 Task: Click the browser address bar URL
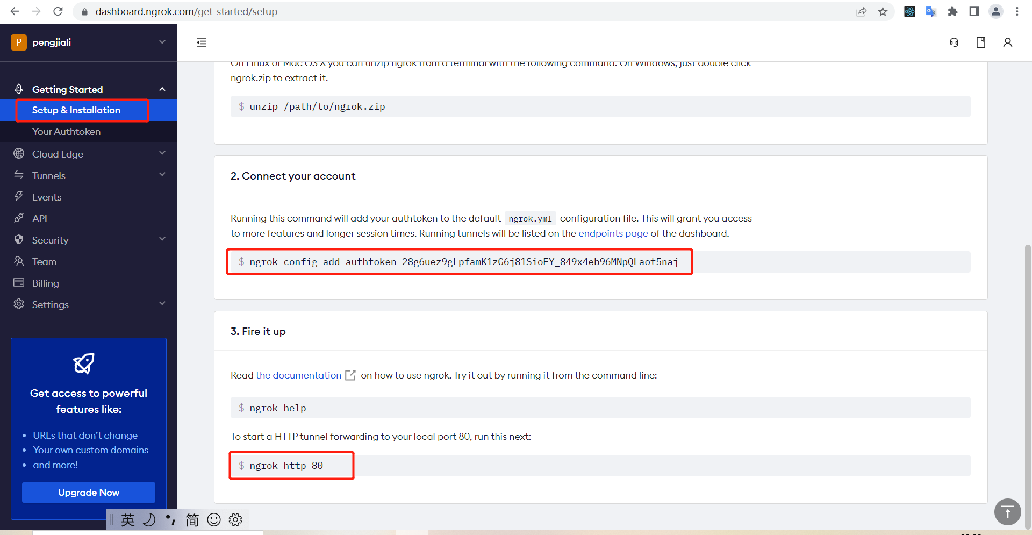(187, 12)
